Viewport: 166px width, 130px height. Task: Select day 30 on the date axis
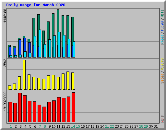(x=151, y=126)
